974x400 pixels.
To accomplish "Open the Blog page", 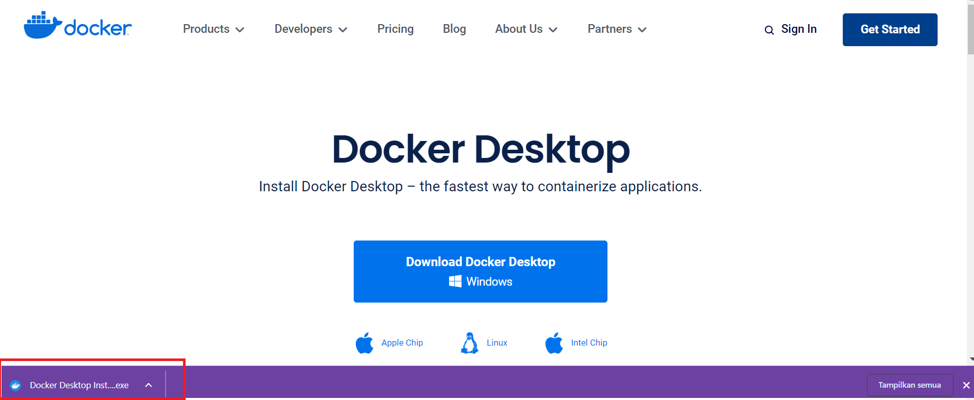I will click(x=454, y=29).
